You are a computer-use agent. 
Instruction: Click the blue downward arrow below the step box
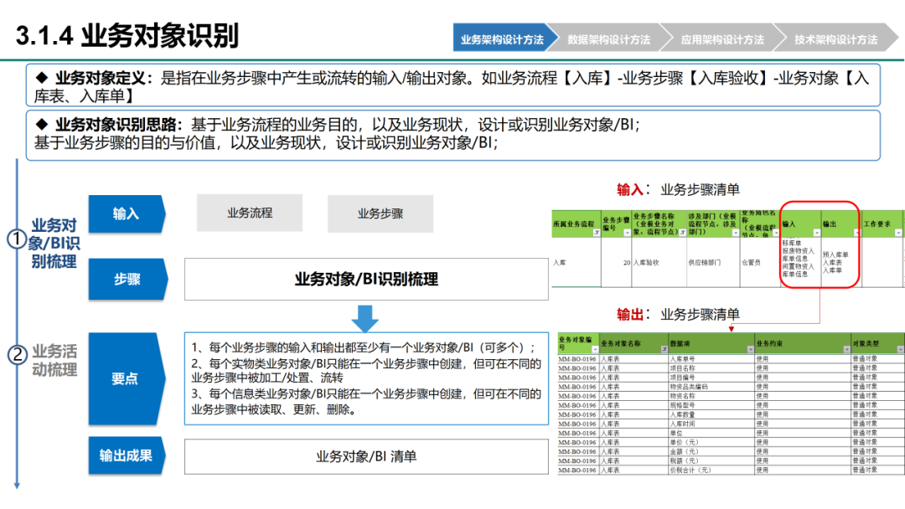[365, 318]
